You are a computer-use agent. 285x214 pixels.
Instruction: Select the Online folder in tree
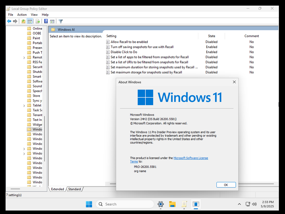[37, 29]
